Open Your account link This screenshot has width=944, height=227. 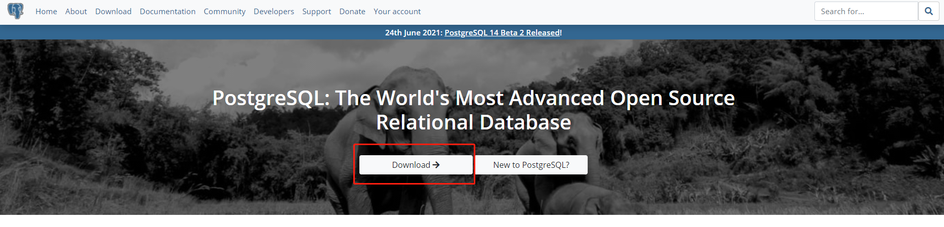click(397, 11)
